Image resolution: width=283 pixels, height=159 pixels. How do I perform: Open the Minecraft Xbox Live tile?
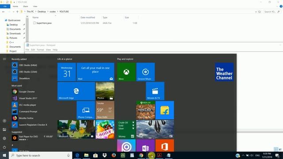(x=145, y=110)
